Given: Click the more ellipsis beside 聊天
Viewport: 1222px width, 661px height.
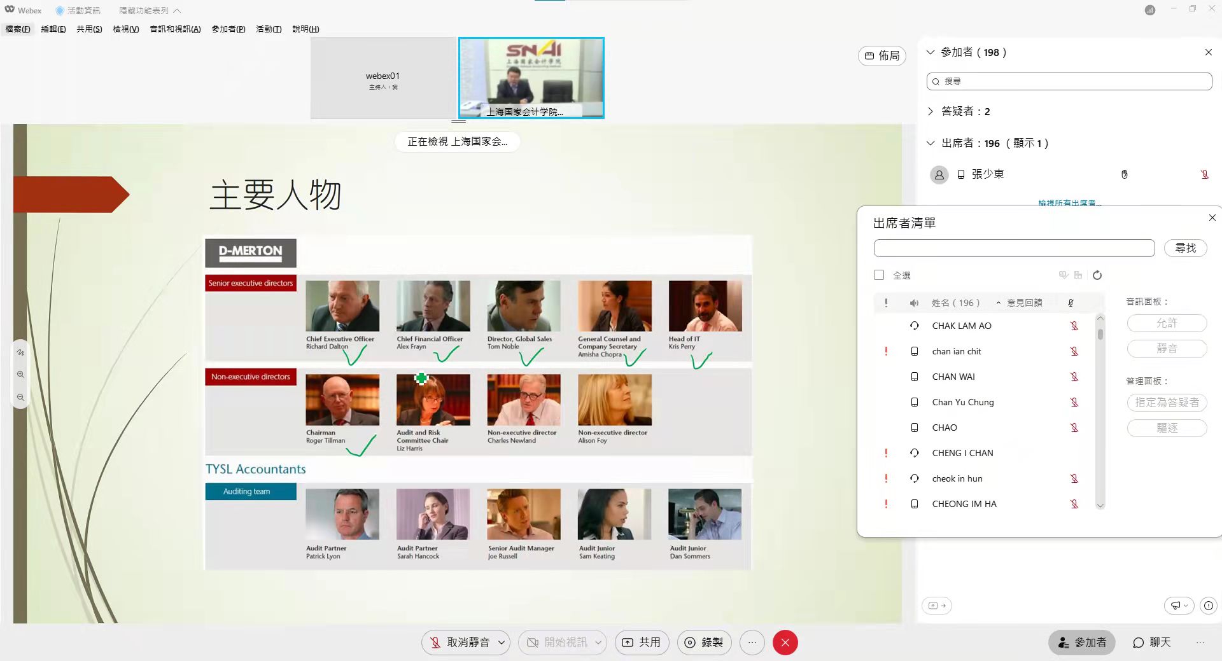Looking at the screenshot, I should pos(1200,643).
